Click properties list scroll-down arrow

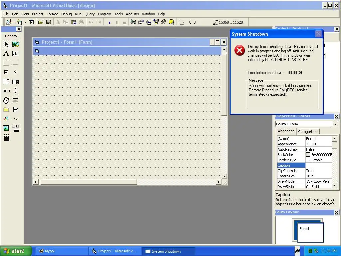point(334,186)
